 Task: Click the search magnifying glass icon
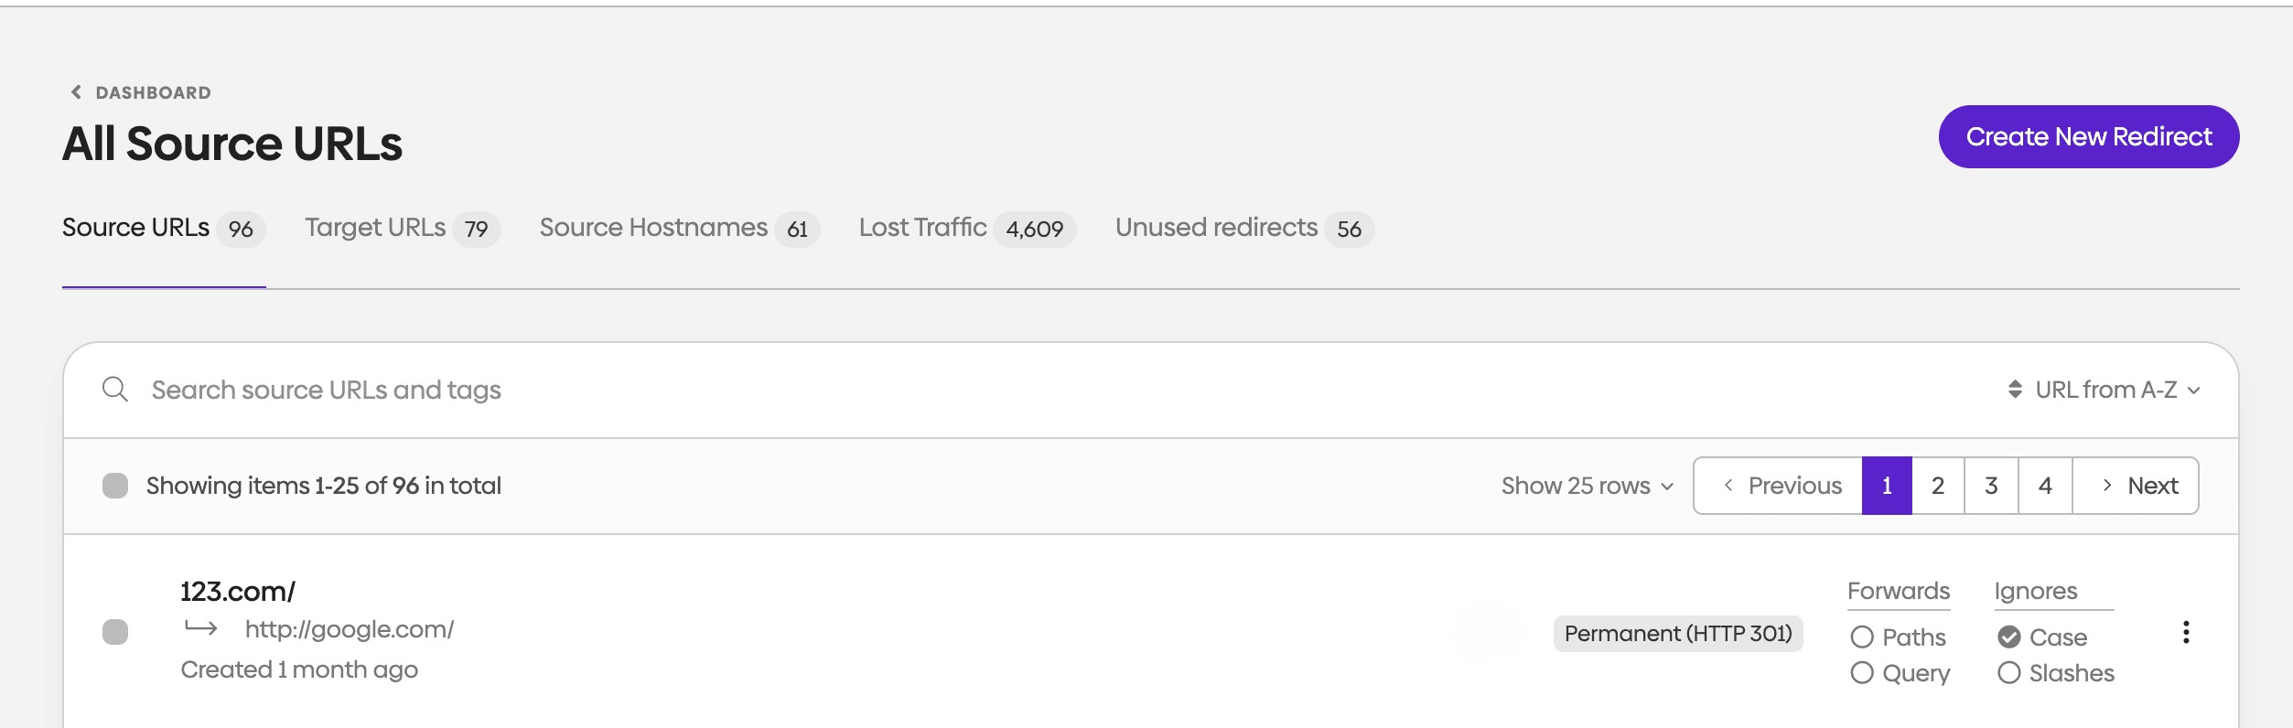(115, 389)
